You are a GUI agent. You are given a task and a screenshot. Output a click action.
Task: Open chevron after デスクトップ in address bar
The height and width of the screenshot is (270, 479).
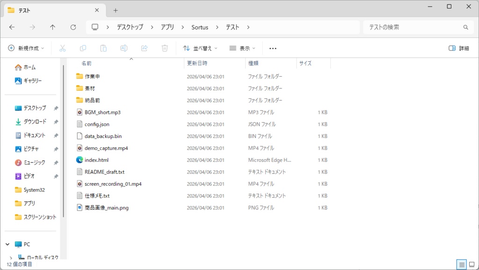(152, 27)
